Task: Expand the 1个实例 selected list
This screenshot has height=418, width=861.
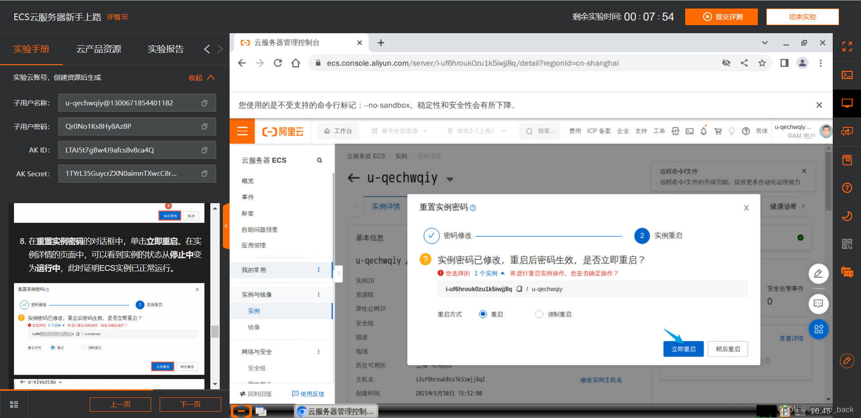Action: [489, 273]
